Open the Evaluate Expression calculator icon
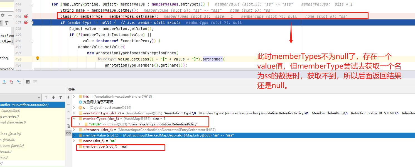Image resolution: width=415 pixels, height=167 pixels. (28, 82)
